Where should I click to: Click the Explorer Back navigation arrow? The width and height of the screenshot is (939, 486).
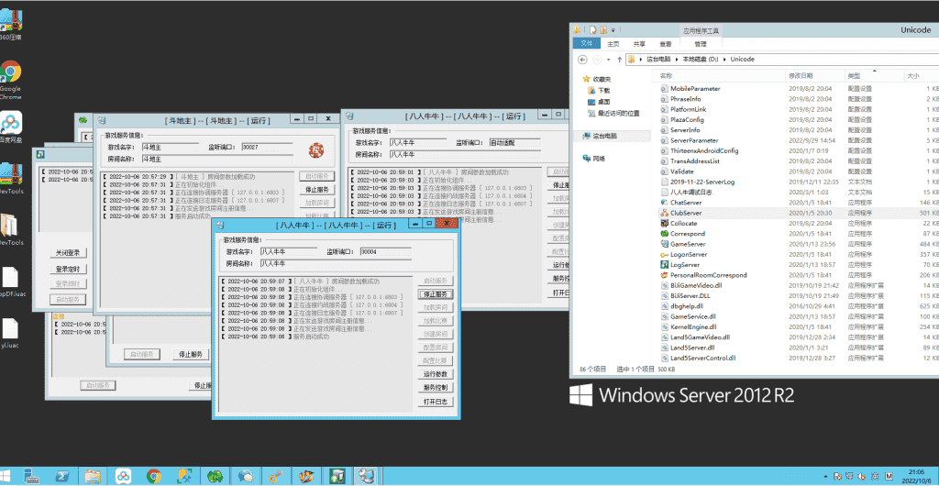[582, 60]
